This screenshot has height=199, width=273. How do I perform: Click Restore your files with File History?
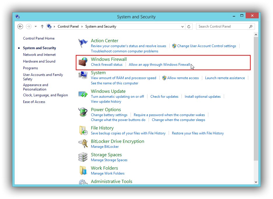pyautogui.click(x=198, y=133)
